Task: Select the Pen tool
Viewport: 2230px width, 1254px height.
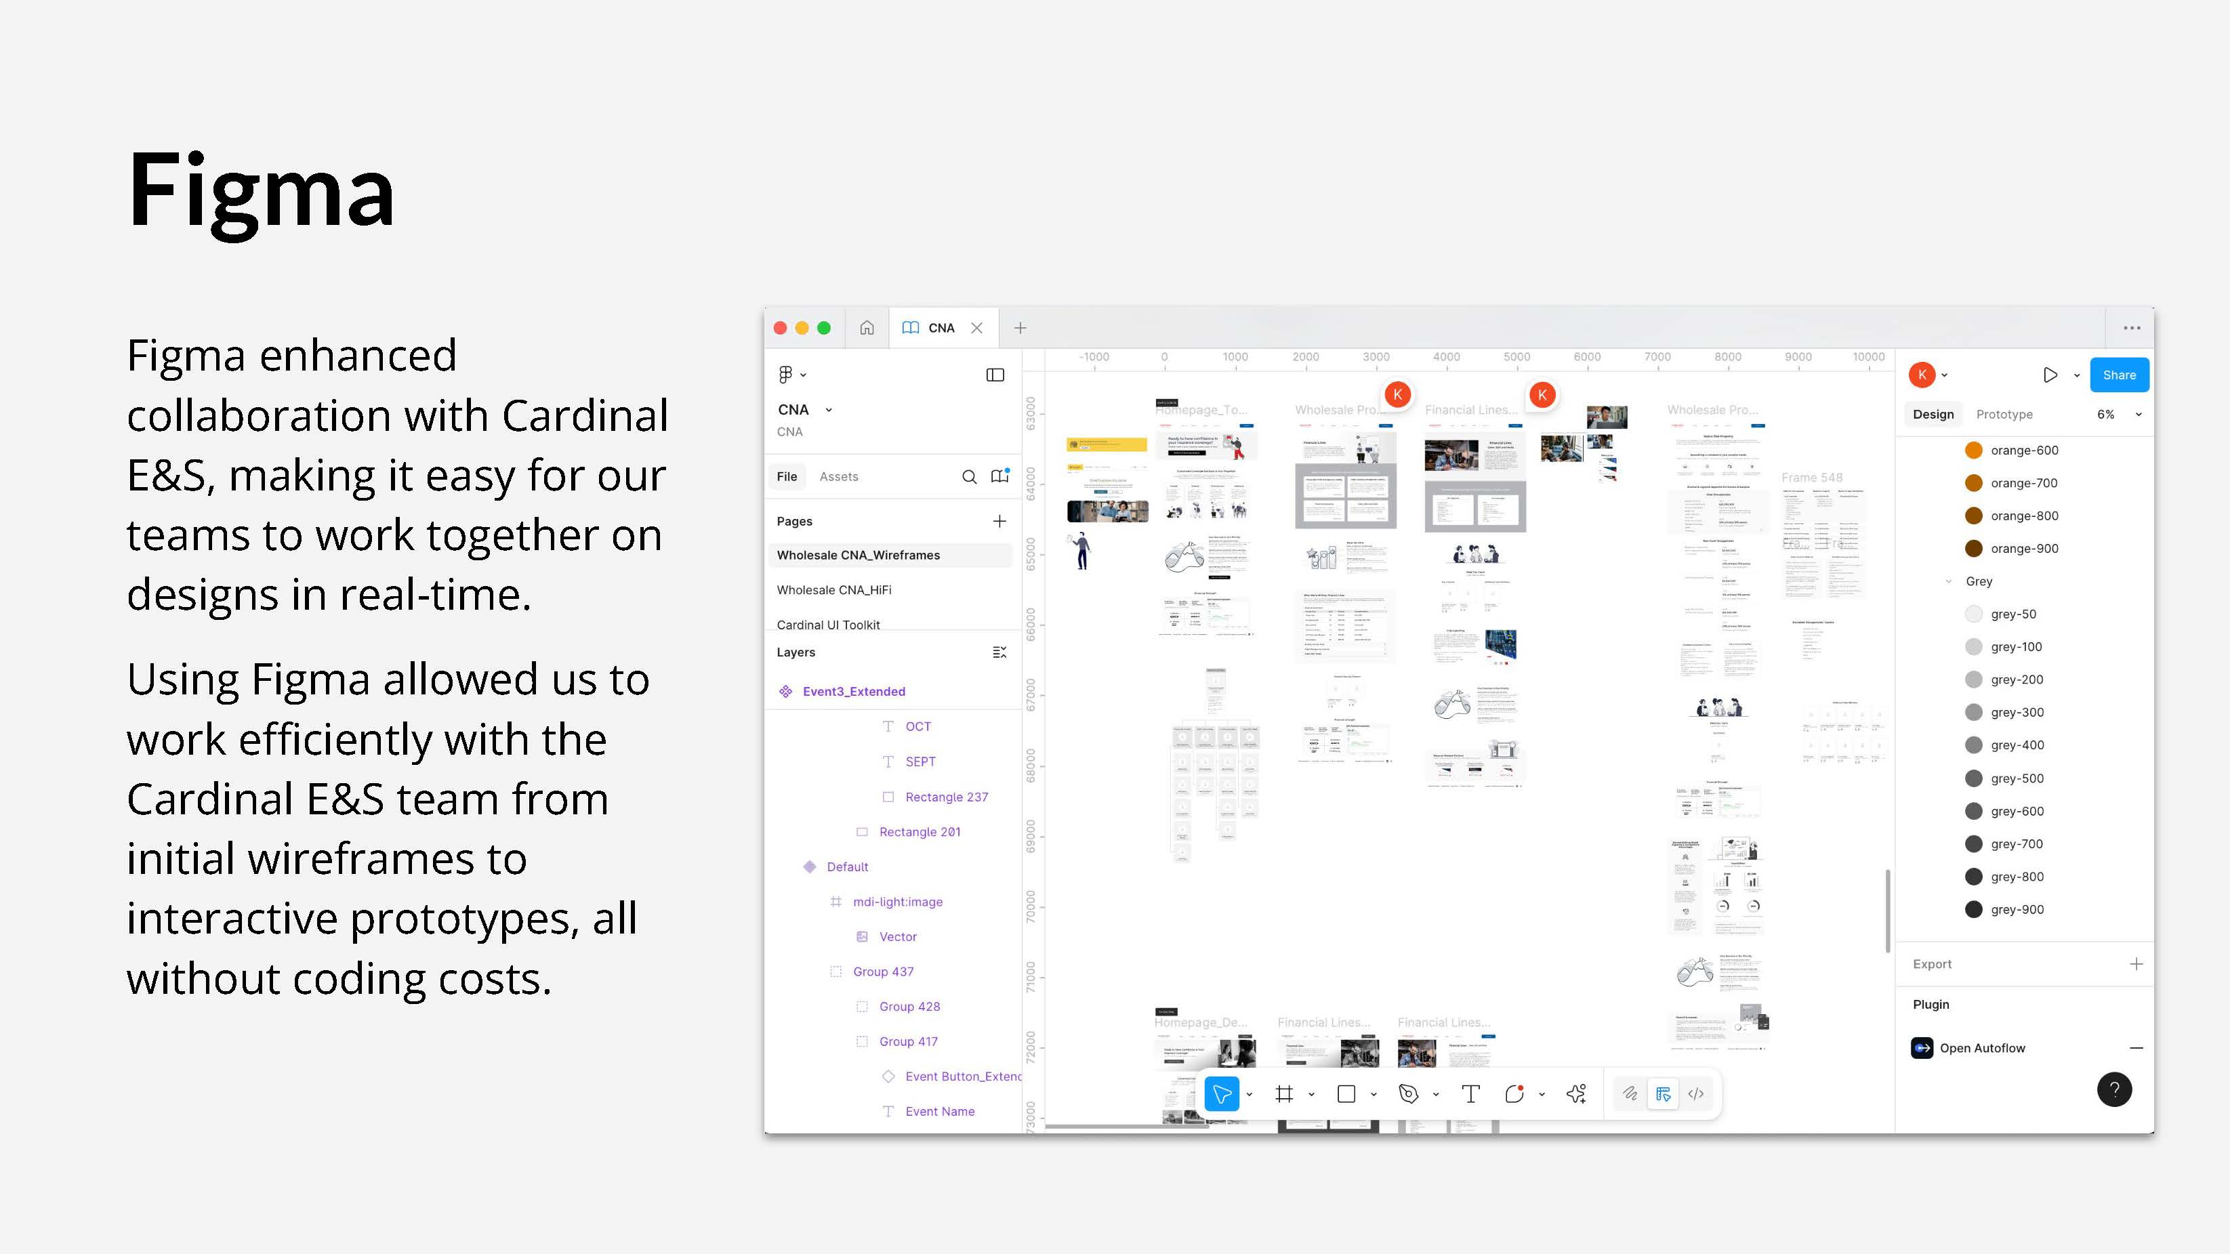Action: coord(1409,1094)
